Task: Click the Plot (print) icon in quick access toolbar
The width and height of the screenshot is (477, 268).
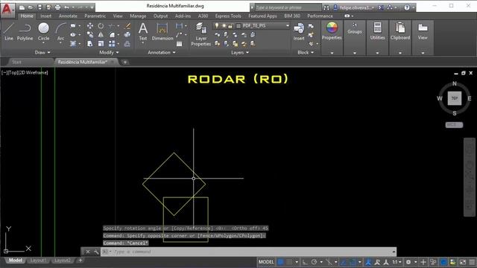Action: (x=58, y=7)
